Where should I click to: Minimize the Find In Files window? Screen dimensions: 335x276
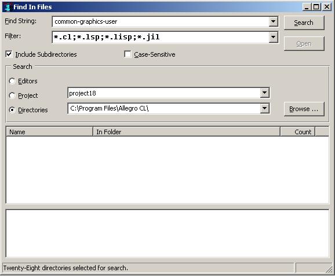tap(307, 7)
